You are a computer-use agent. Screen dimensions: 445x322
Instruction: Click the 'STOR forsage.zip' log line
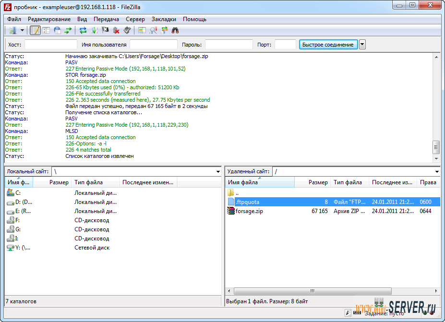pyautogui.click(x=85, y=75)
